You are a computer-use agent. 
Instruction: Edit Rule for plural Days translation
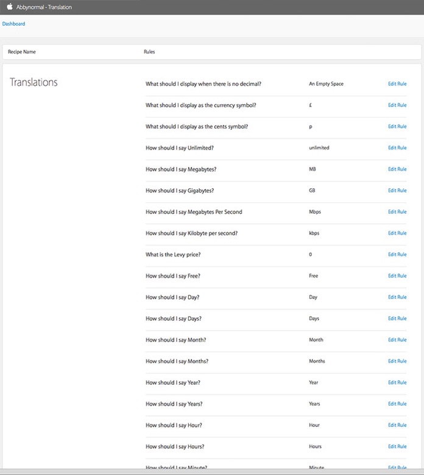pos(397,318)
